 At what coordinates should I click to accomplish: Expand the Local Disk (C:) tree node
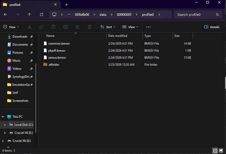point(5,125)
